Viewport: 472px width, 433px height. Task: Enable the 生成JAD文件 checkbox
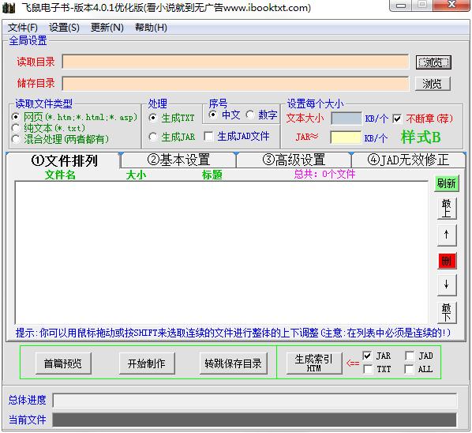pos(208,136)
